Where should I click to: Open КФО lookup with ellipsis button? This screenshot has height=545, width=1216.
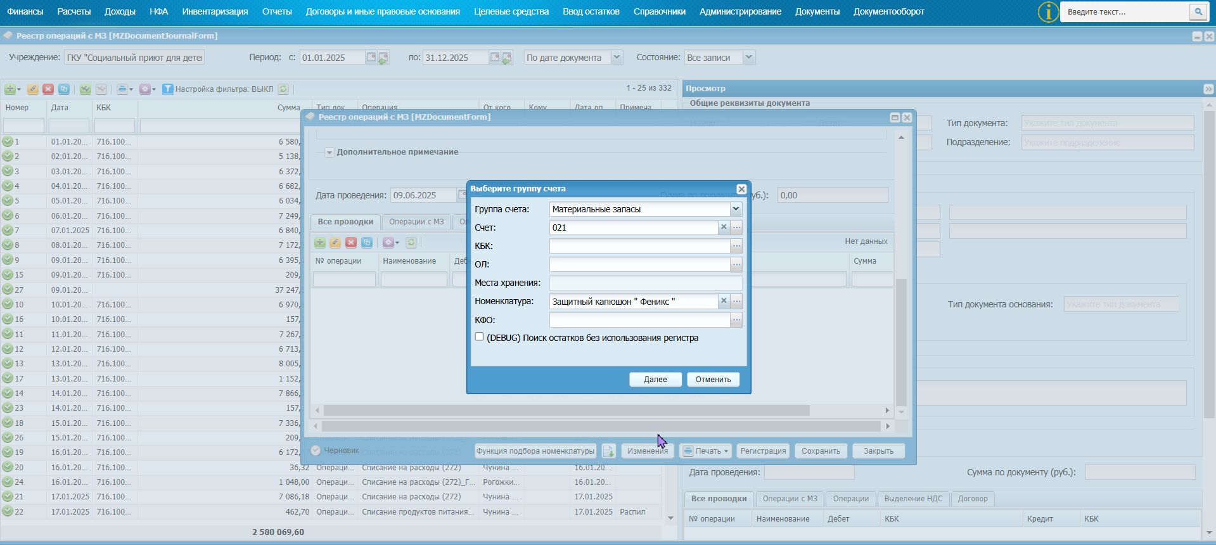click(x=736, y=320)
